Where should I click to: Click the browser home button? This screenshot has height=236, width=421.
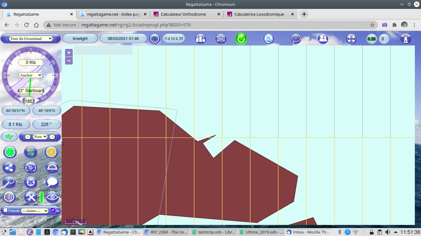pos(36,25)
